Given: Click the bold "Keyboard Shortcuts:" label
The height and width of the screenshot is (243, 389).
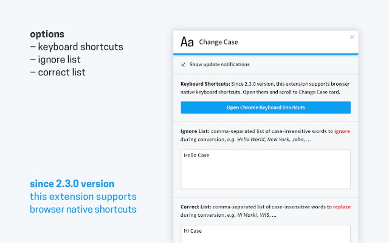Looking at the screenshot, I should pos(205,84).
